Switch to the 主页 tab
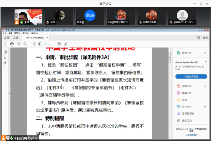Image resolution: width=211 pixels, height=141 pixels. point(6,37)
